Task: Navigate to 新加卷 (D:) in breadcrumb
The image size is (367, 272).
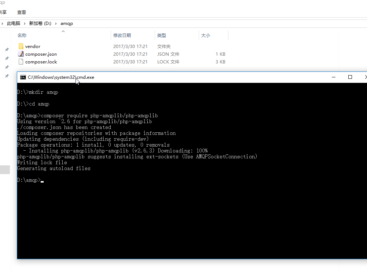Action: [x=40, y=23]
